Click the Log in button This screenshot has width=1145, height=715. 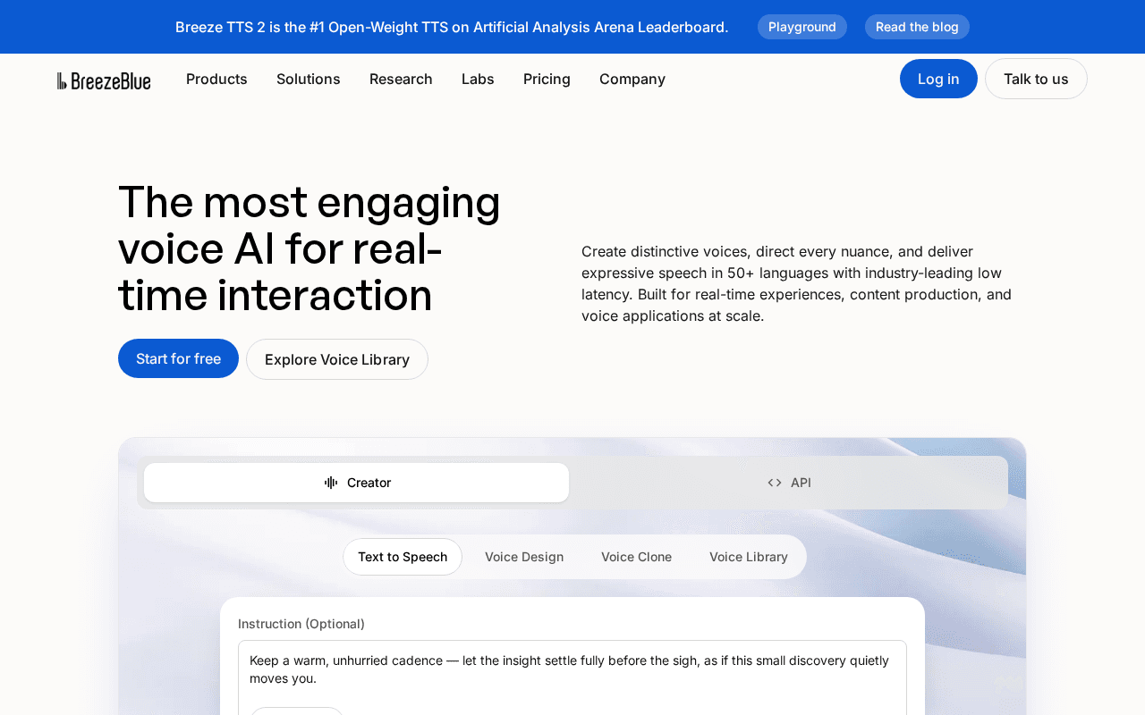(x=938, y=79)
